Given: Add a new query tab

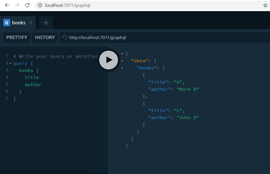Looking at the screenshot, I should [x=46, y=23].
